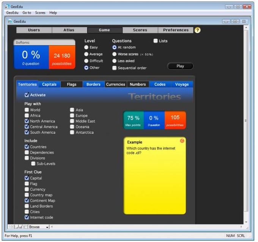Image resolution: width=258 pixels, height=242 pixels.
Task: Click the status area toggle icon beside Browse
Action: tap(25, 227)
